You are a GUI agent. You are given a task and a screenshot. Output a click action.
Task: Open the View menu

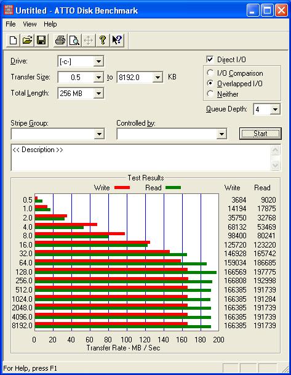pos(30,24)
